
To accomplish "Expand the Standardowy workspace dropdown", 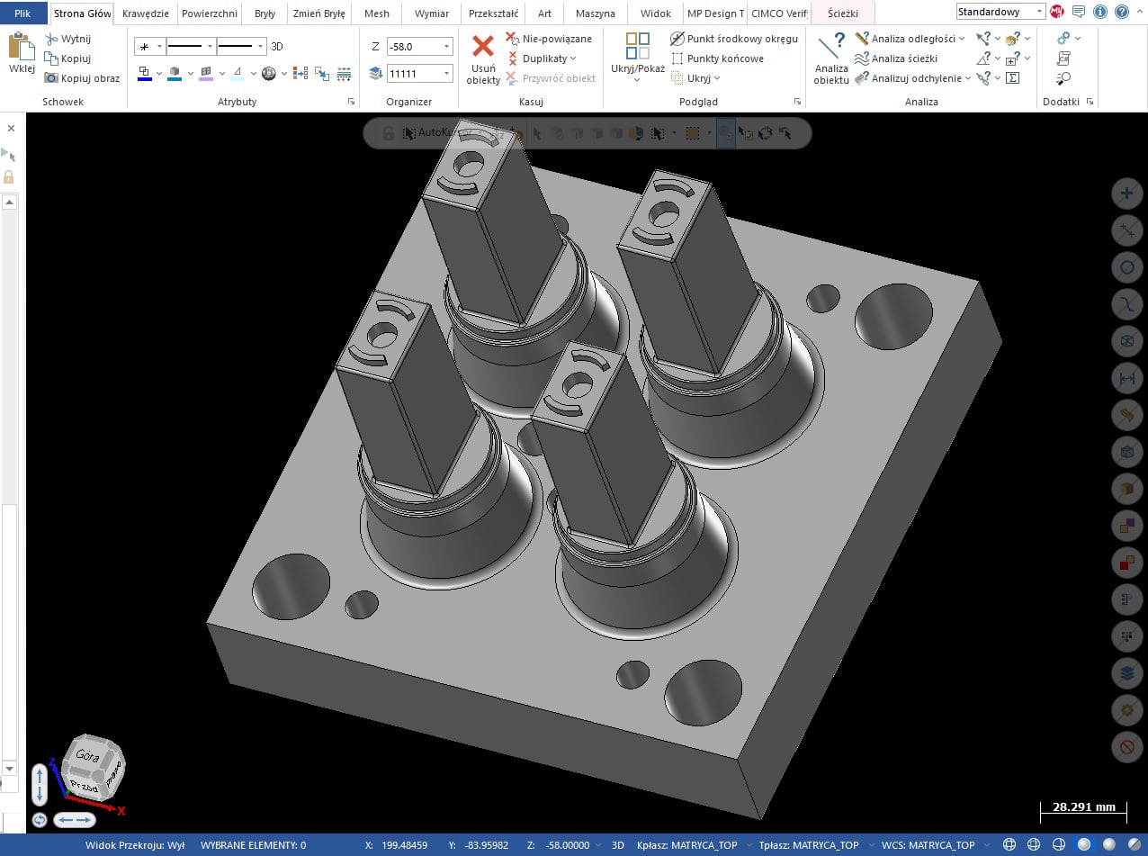I will pos(1039,13).
